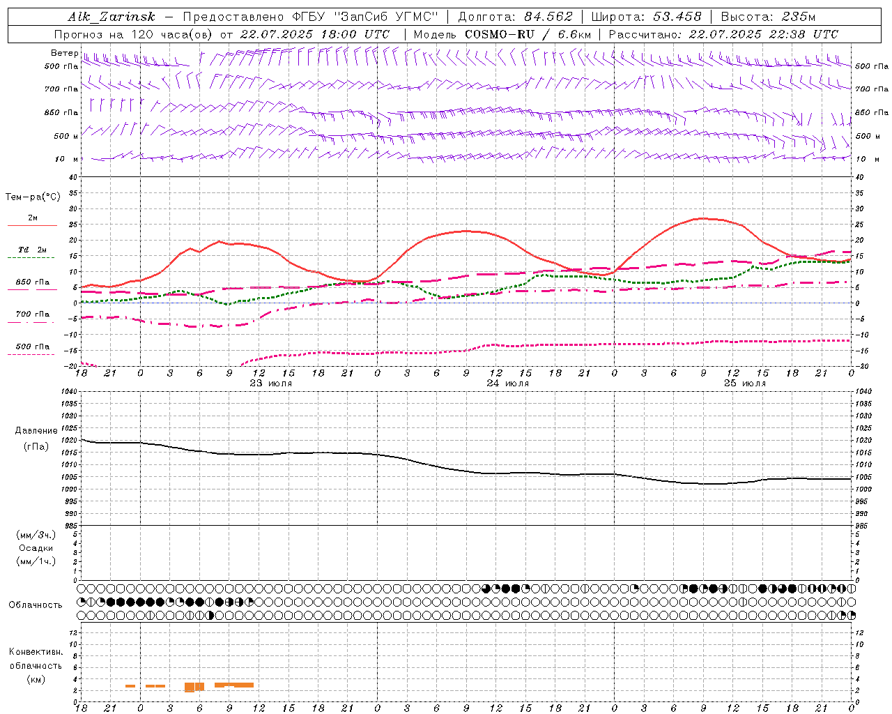Click the 24 июля date label
This screenshot has width=892, height=714.
click(508, 383)
